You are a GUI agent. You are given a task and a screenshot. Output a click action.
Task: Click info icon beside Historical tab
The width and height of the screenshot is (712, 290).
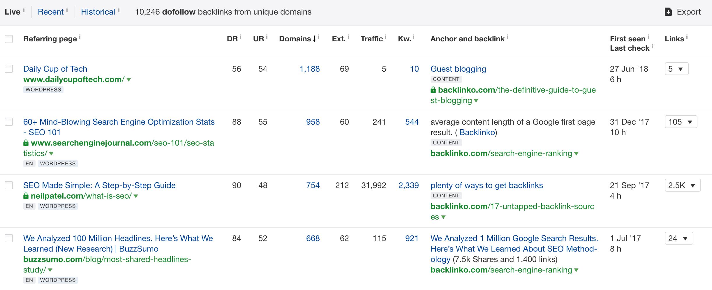(119, 10)
